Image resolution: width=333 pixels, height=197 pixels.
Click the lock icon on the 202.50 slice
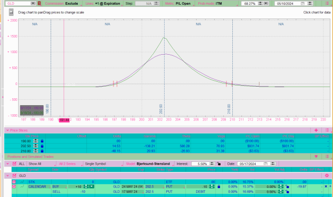tap(42, 146)
